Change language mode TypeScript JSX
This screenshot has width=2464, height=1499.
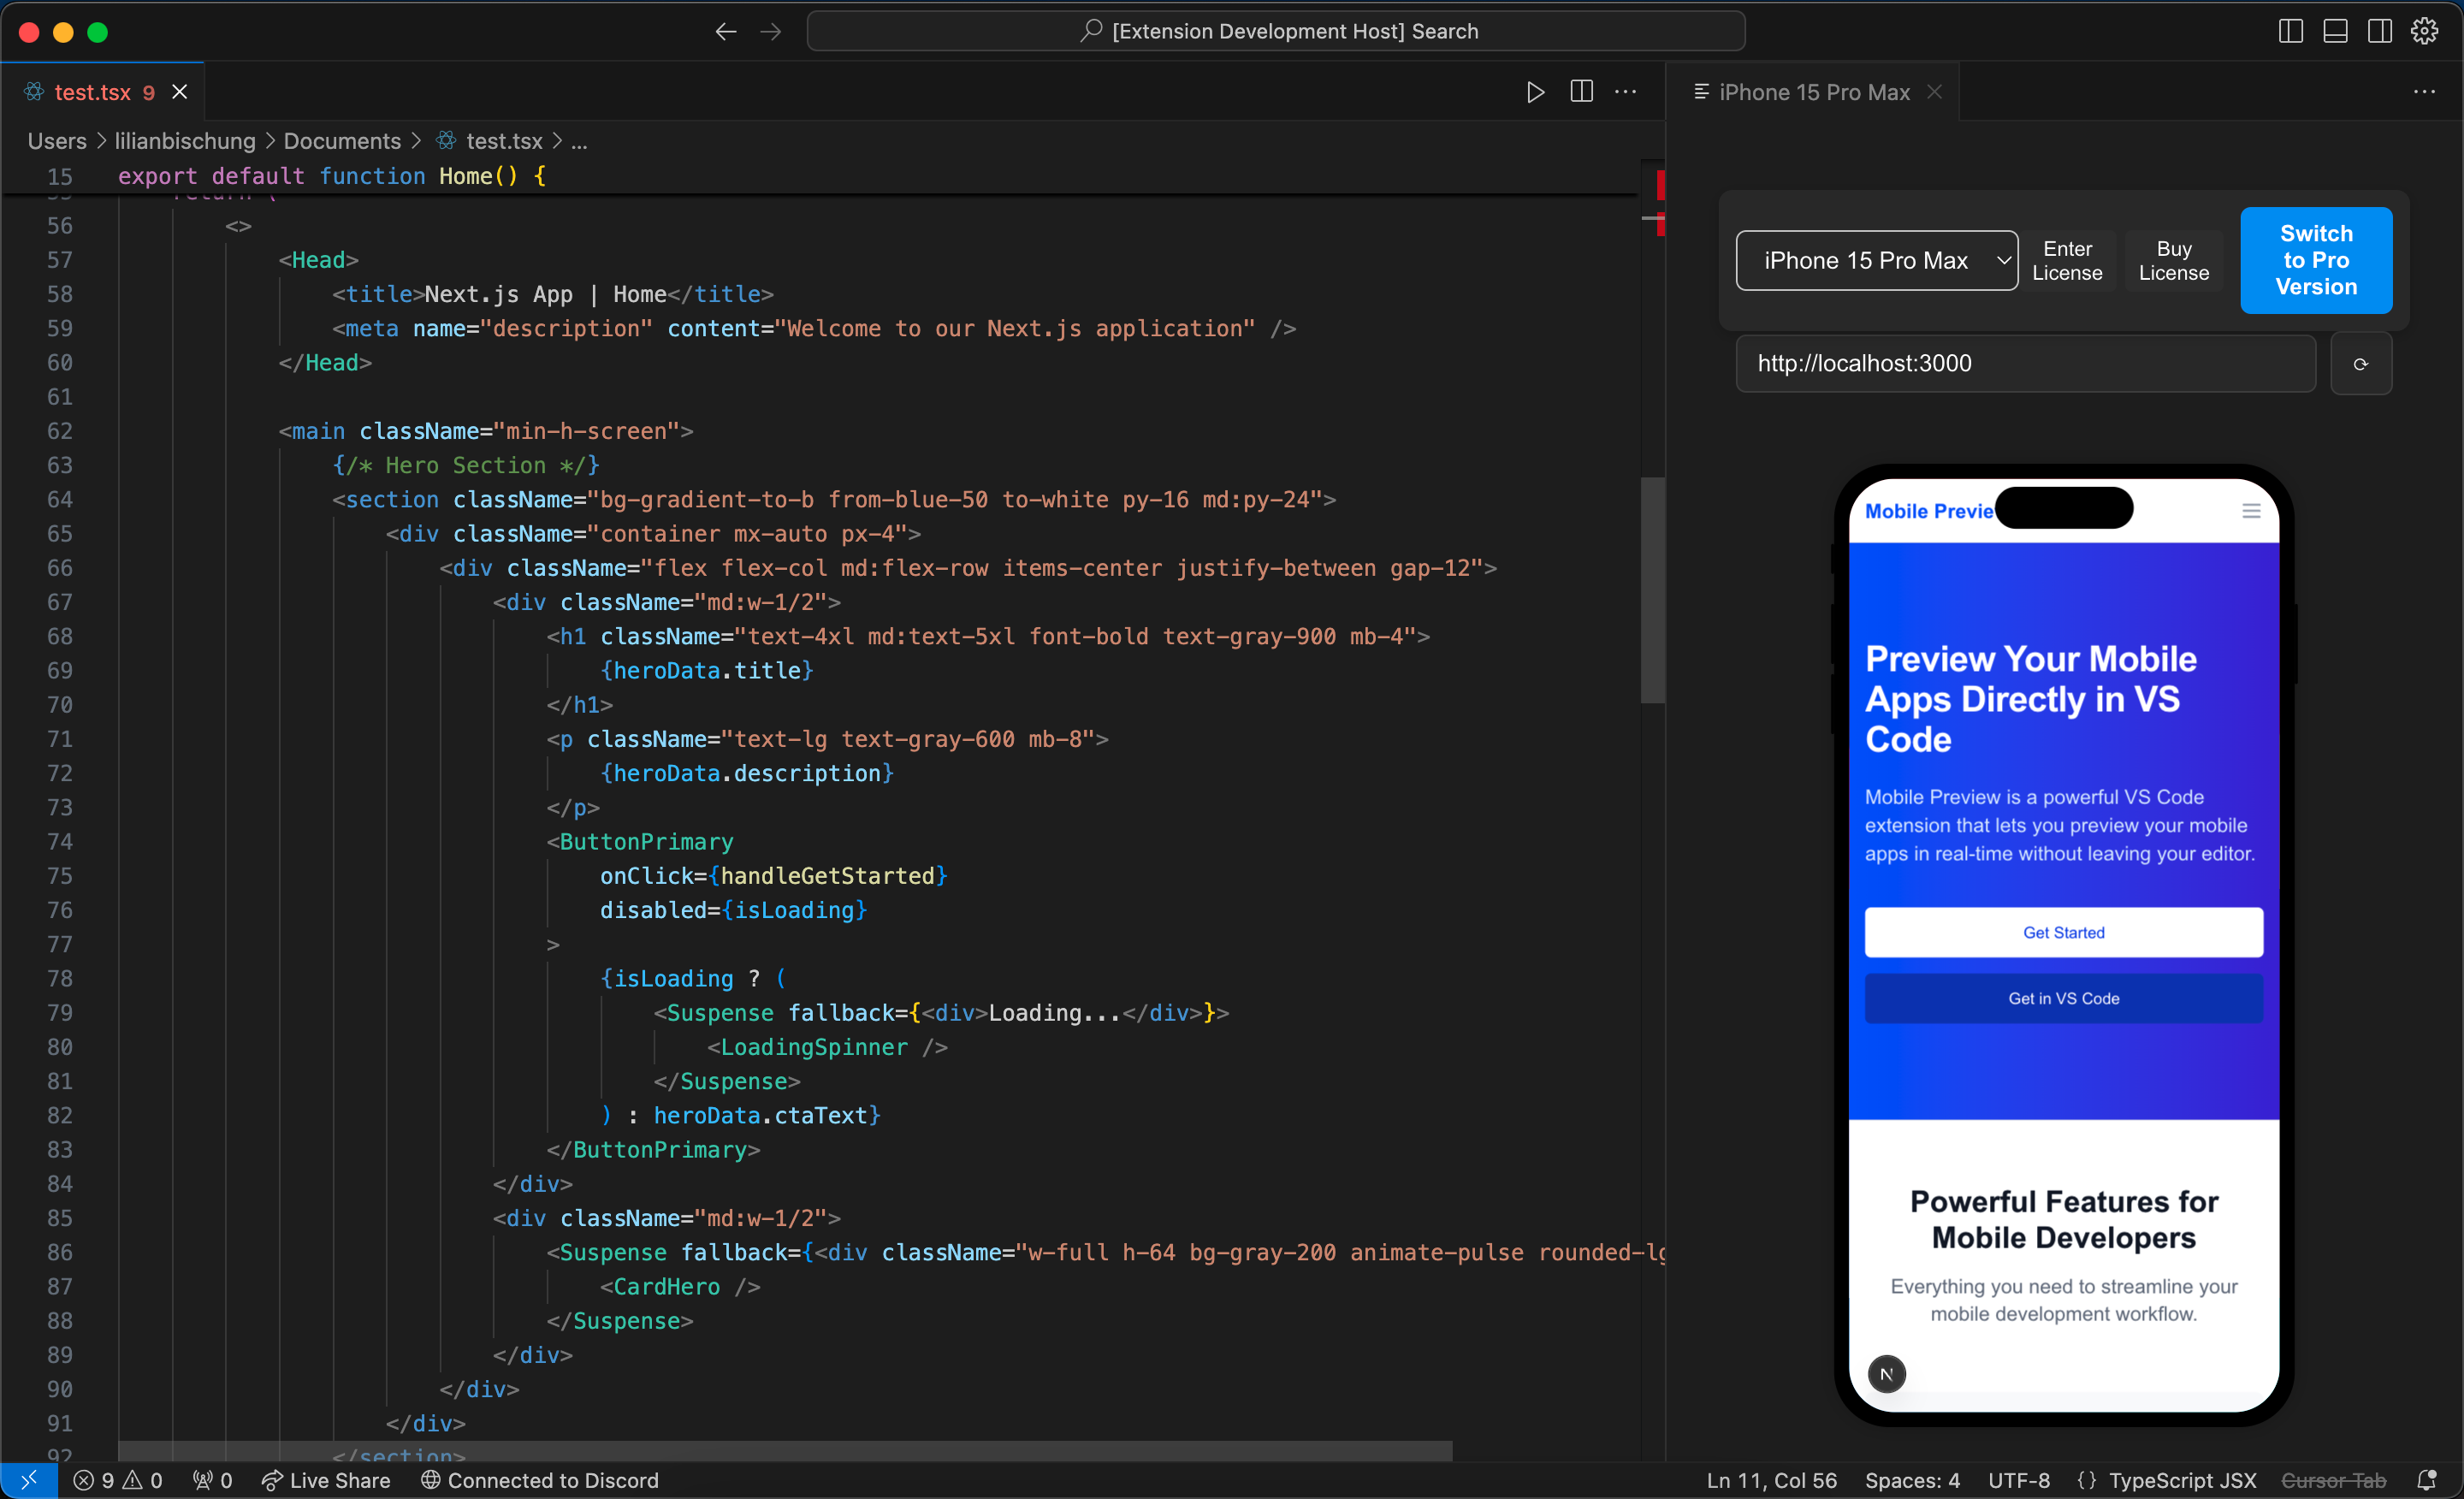tap(2167, 1480)
